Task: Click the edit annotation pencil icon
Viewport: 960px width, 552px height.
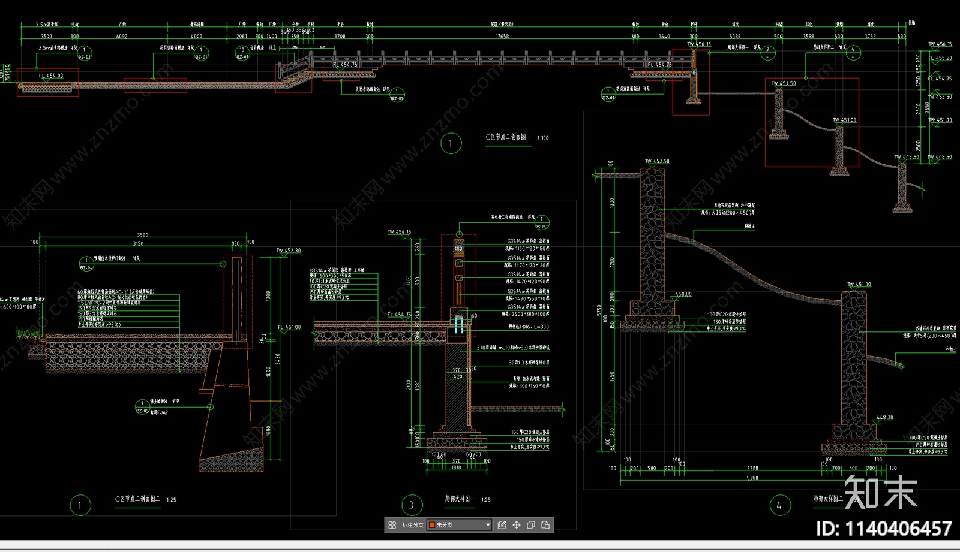Action: (502, 525)
